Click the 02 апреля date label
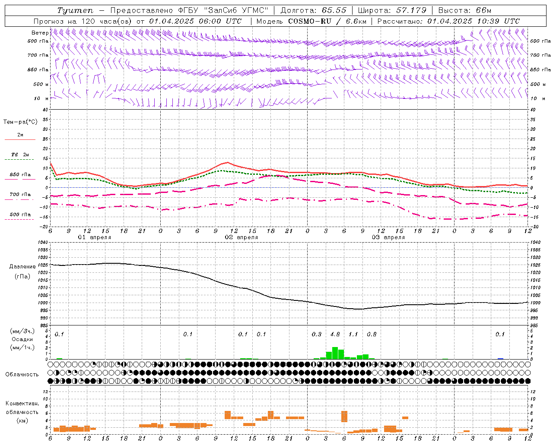Viewport: 553px width, 442px height. 241,237
